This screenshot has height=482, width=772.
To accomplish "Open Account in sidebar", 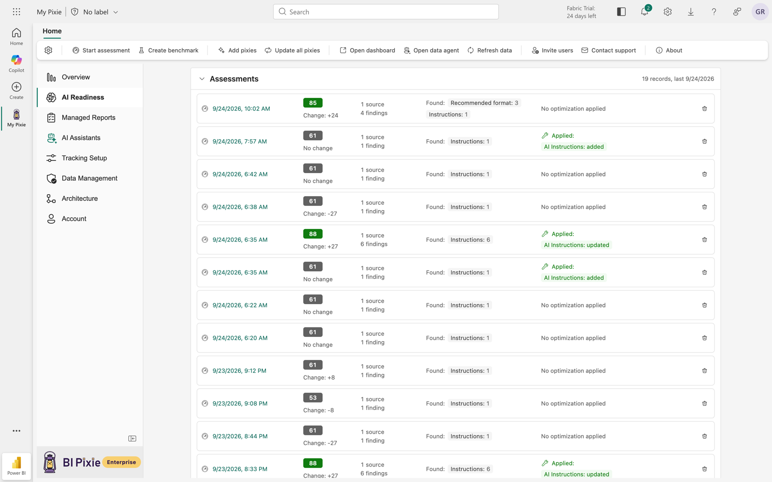I will (90, 219).
